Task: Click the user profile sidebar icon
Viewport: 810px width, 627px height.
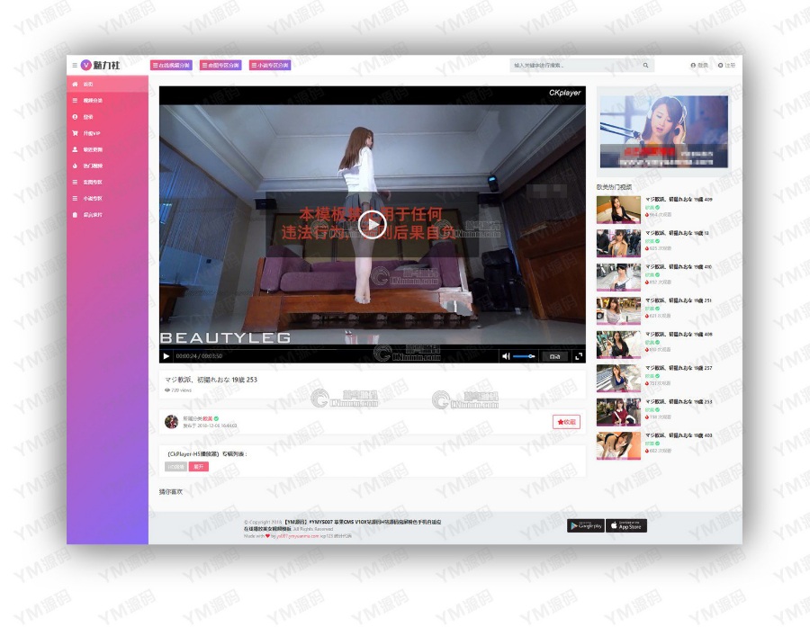Action: pyautogui.click(x=75, y=149)
